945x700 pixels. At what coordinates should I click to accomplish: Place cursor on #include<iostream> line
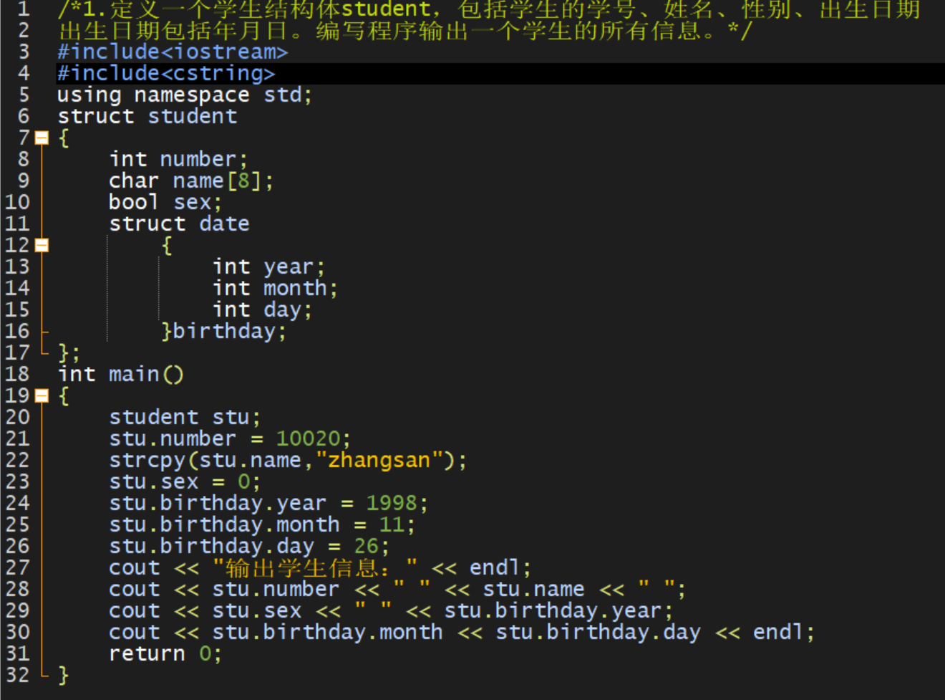point(173,52)
